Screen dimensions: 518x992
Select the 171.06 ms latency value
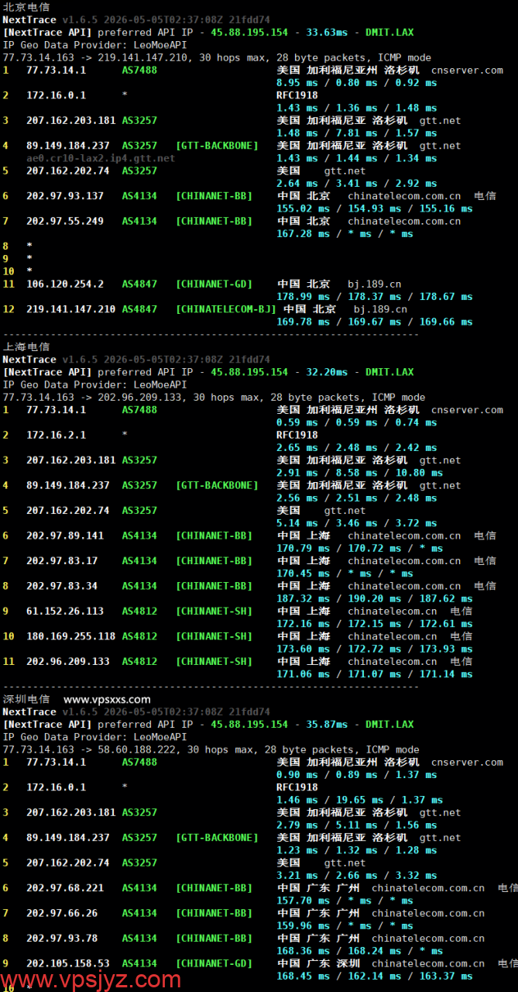click(303, 674)
